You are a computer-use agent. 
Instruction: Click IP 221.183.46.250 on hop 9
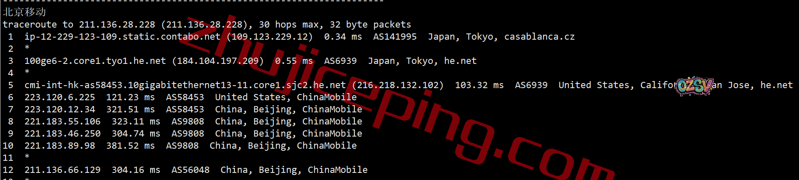coord(62,134)
